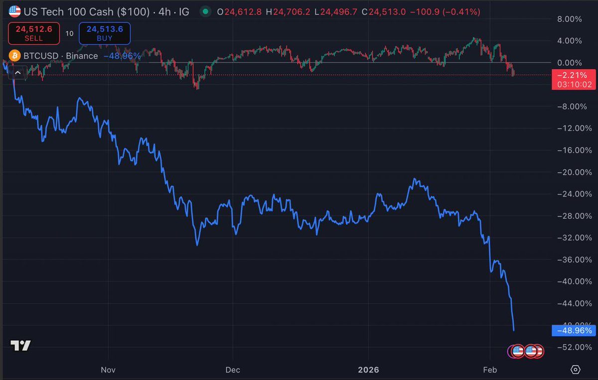Click the blue BUY 24,513.6 button
Screen dimensions: 598x380
coord(104,33)
